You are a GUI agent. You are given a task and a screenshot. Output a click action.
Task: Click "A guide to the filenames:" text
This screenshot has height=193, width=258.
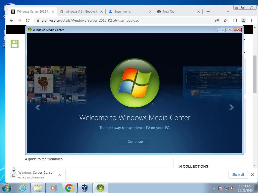click(44, 159)
